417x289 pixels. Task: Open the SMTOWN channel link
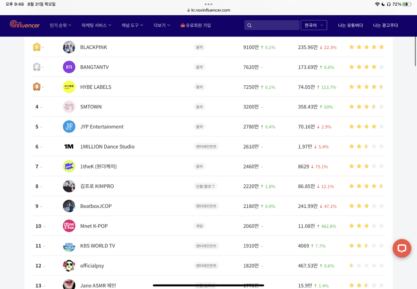(x=91, y=107)
